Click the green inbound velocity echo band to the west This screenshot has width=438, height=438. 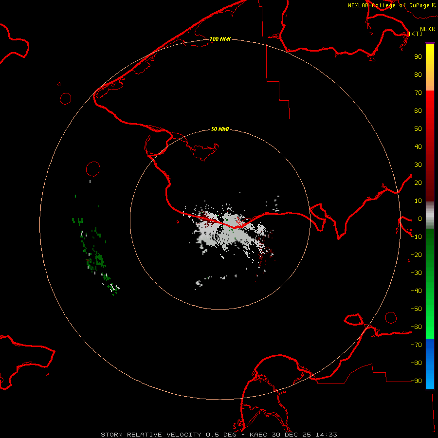95,255
